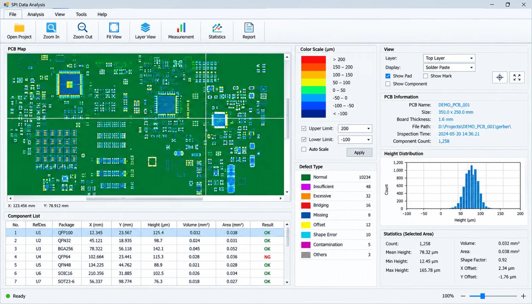
Task: Select the Fit View tool
Action: pos(114,31)
